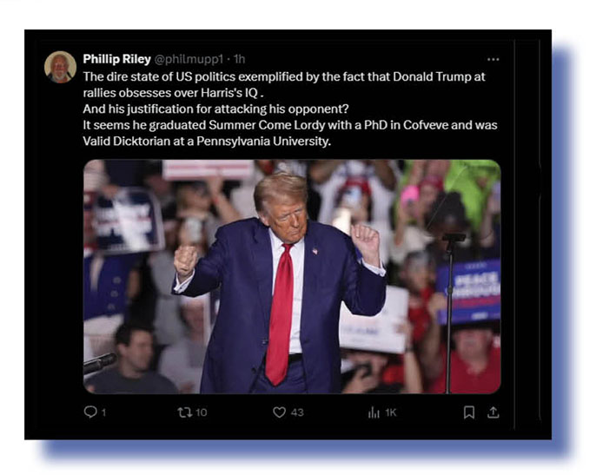Click the 'dire state of US politics' line
Viewport: 616px width, 475px height.
click(284, 76)
